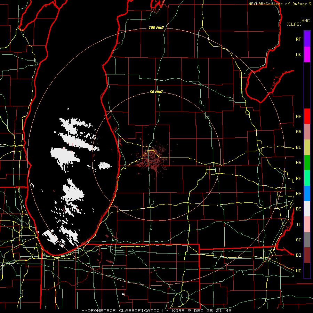This screenshot has width=313, height=313.
Task: Click the 'RF' legend label
Action: coord(298,39)
